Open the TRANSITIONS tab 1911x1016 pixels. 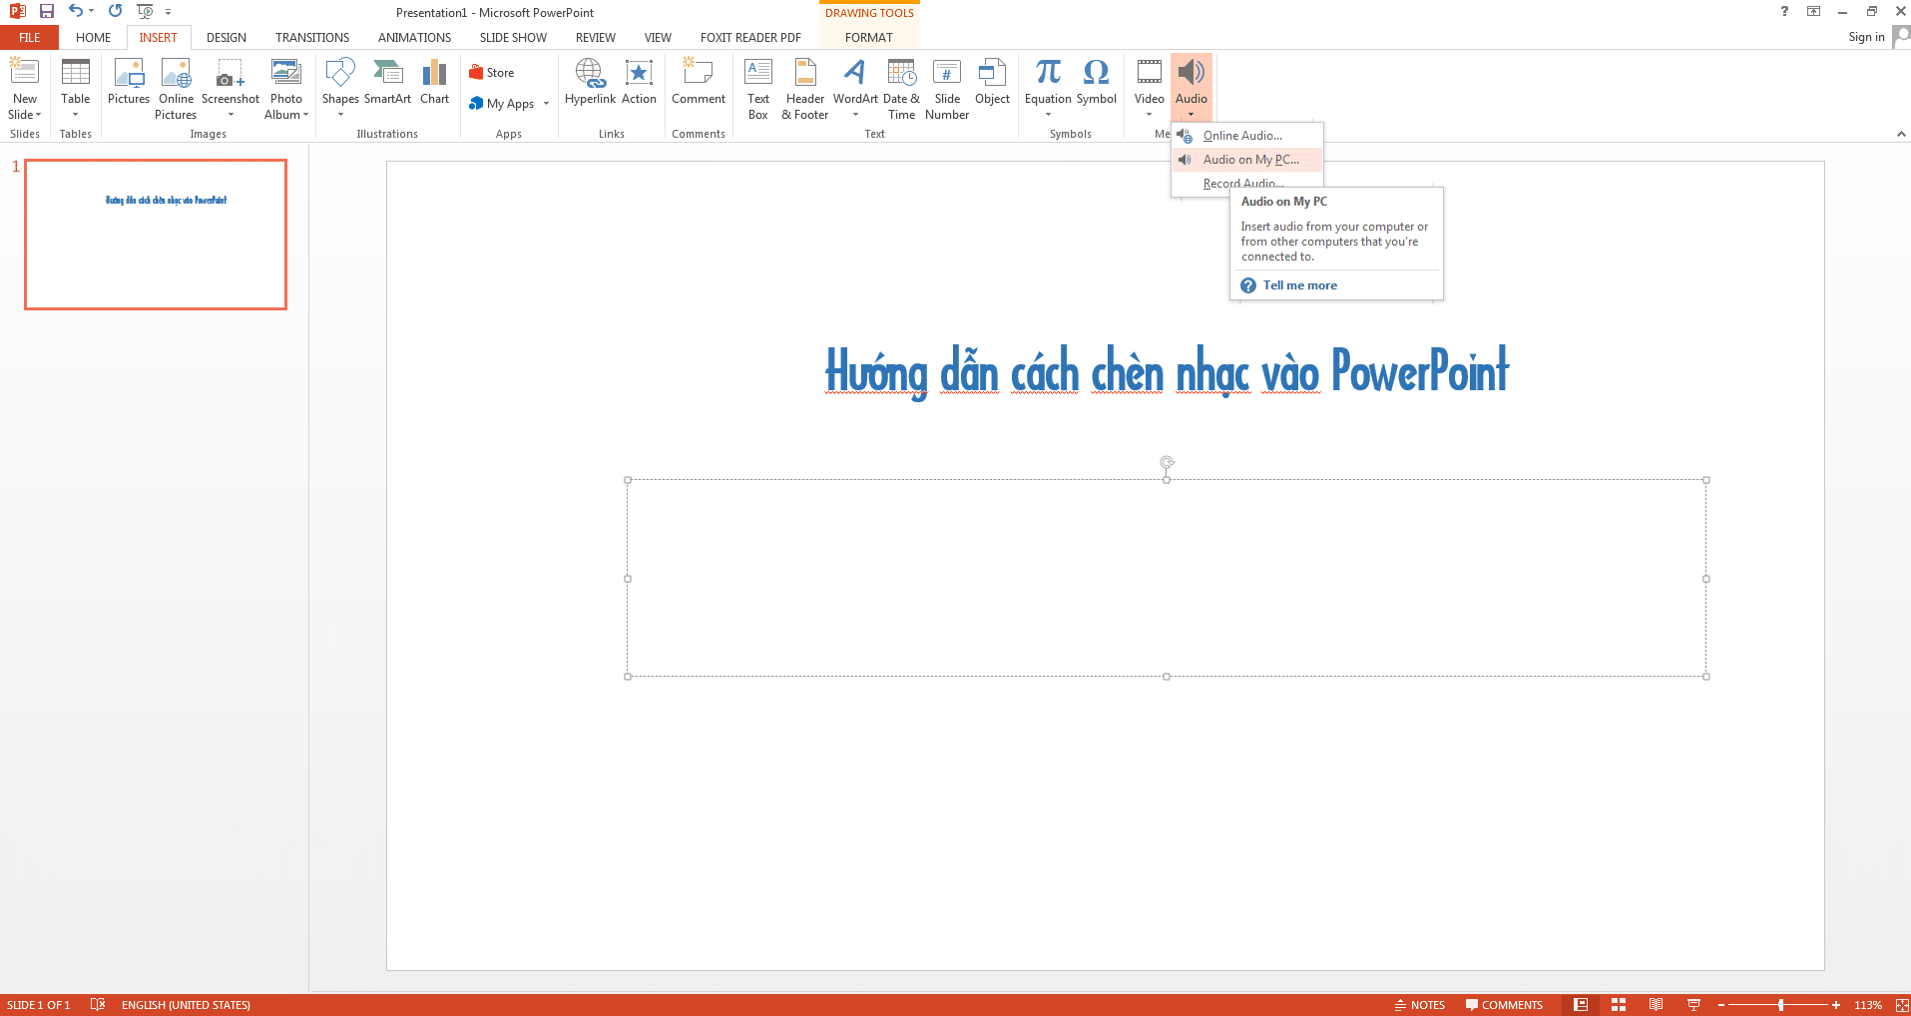coord(312,38)
